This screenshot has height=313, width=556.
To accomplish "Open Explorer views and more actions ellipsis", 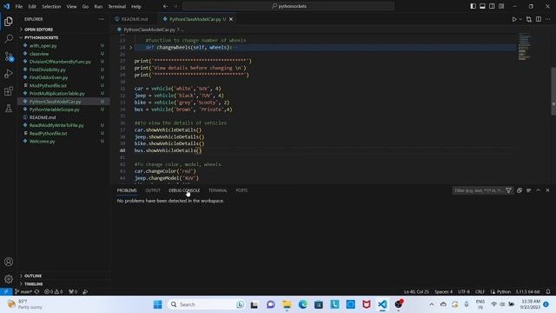I will tap(102, 19).
